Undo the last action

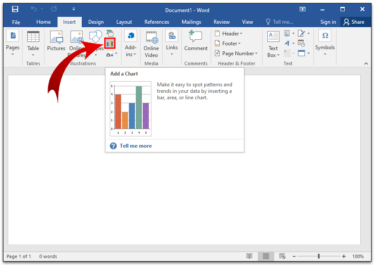[x=34, y=9]
